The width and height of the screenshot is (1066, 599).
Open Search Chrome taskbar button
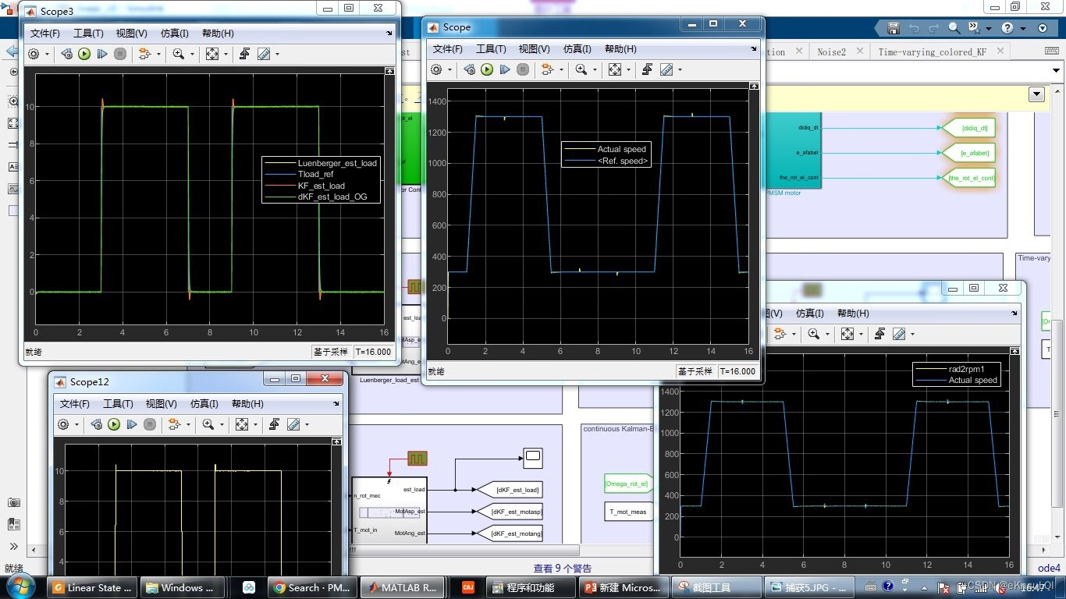point(311,587)
